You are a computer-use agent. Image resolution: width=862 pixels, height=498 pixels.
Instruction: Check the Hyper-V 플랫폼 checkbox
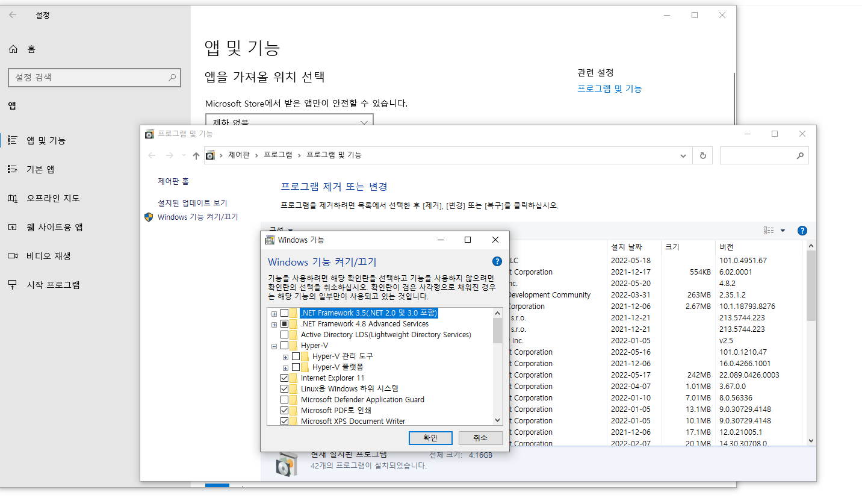(296, 367)
